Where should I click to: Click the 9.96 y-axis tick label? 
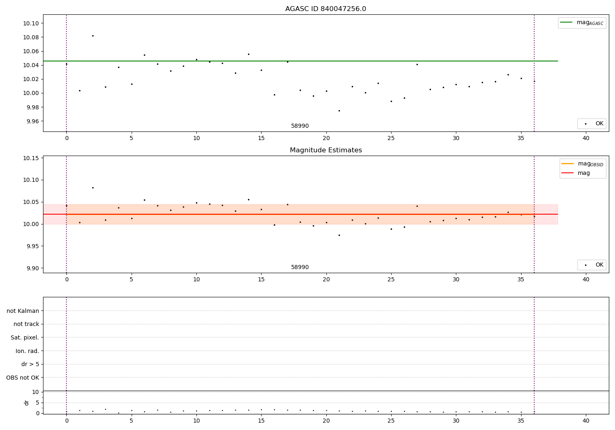pyautogui.click(x=32, y=121)
